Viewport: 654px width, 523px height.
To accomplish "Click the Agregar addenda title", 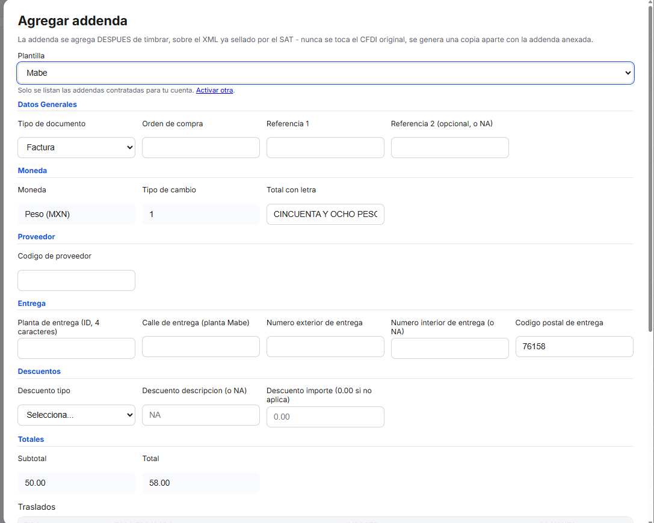I will [x=73, y=21].
